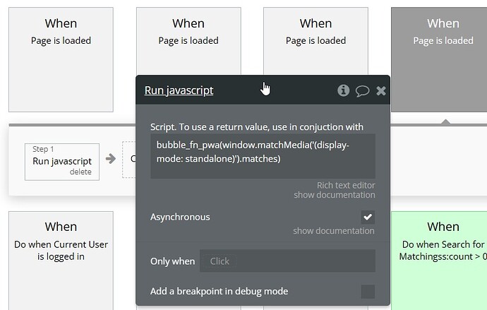This screenshot has height=310, width=487.
Task: Click the arrow icon after Step 1
Action: click(x=111, y=159)
